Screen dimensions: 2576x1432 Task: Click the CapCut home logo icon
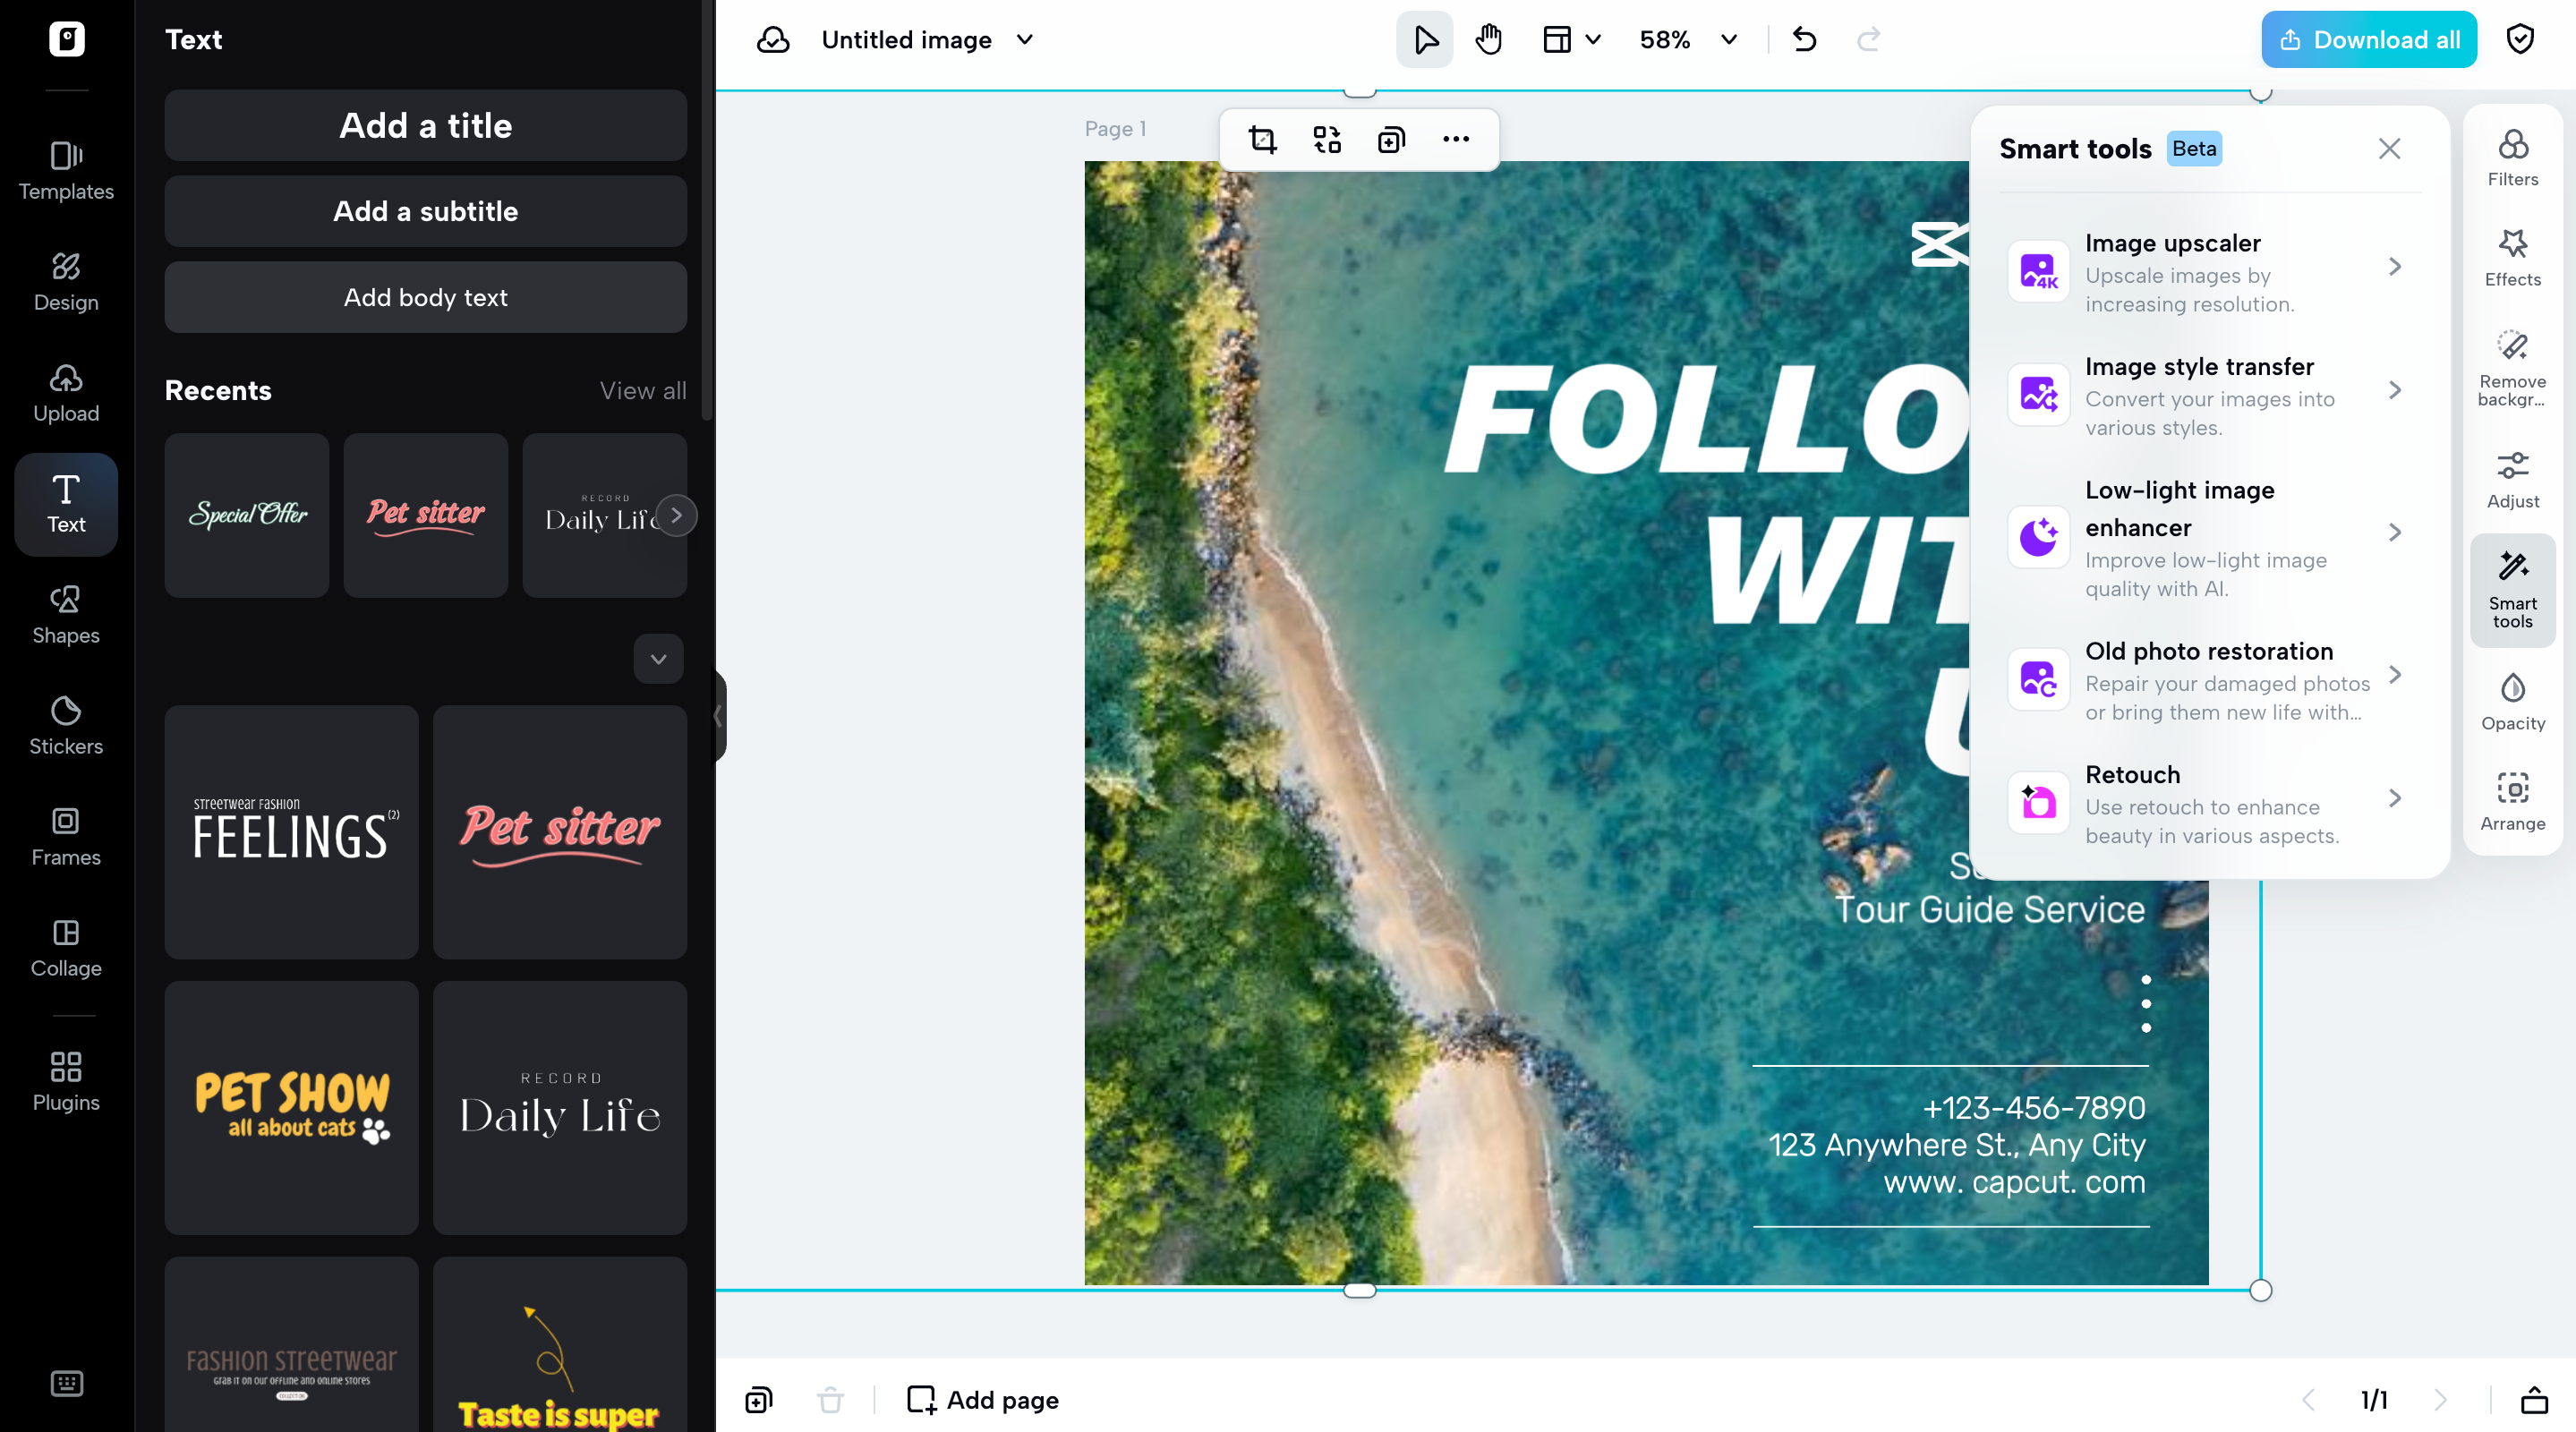(67, 39)
